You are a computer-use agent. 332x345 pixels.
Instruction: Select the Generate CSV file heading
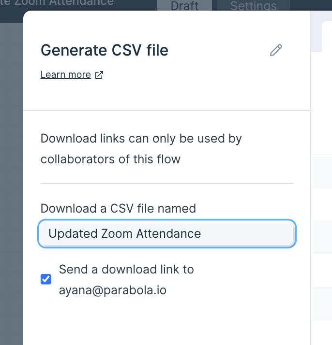click(105, 50)
